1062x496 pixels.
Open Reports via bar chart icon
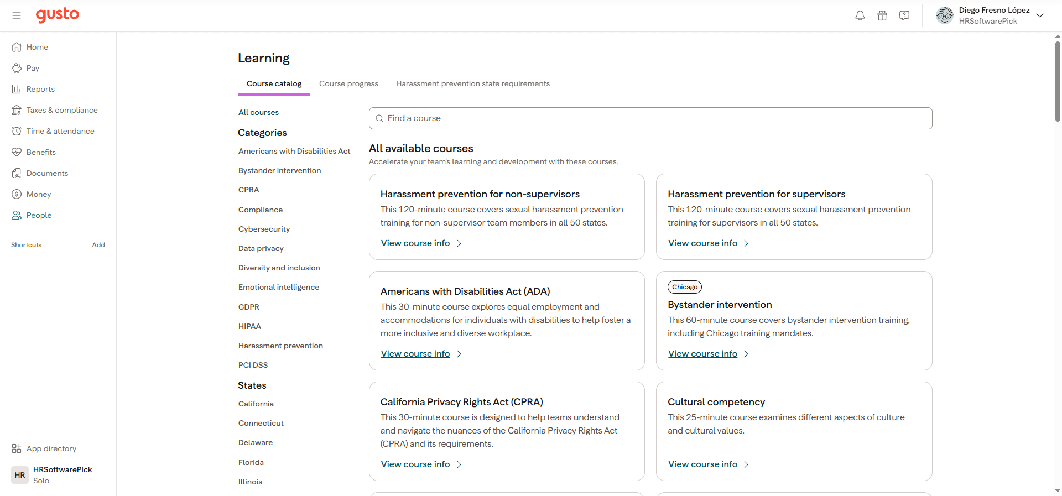pos(17,89)
